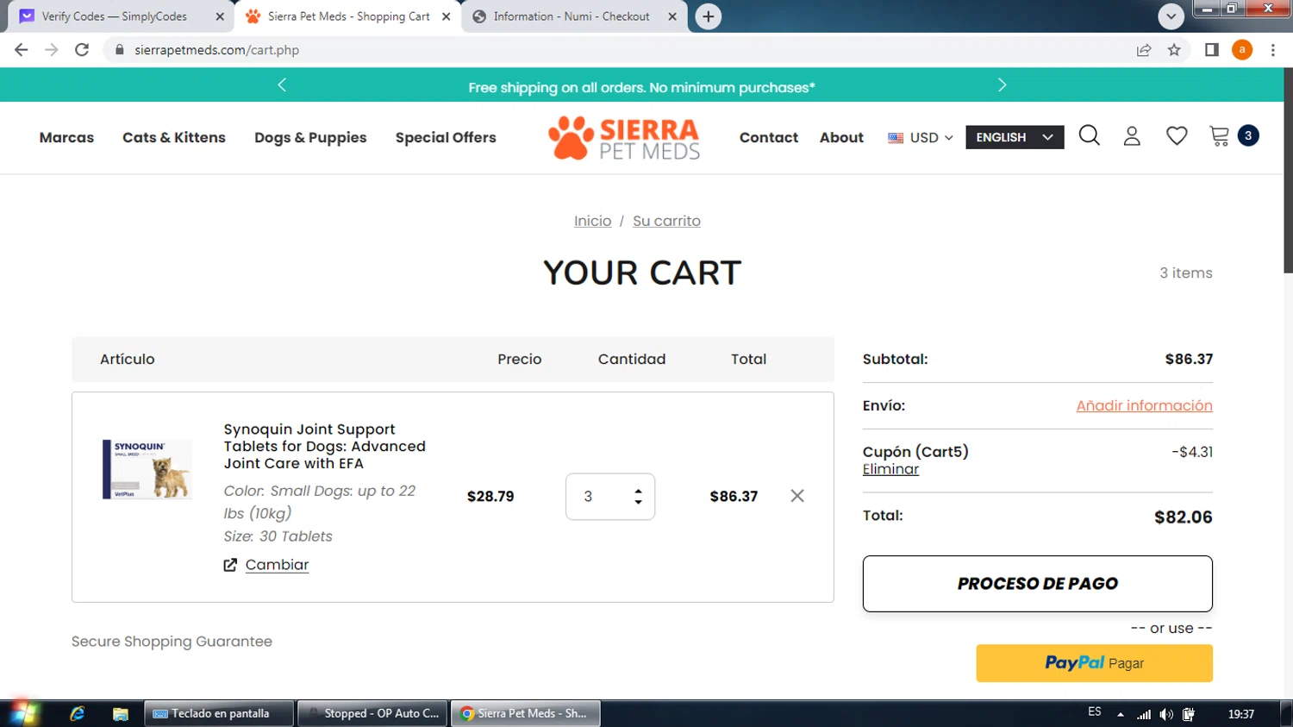Click Eliminar to remove the coupon

click(890, 469)
